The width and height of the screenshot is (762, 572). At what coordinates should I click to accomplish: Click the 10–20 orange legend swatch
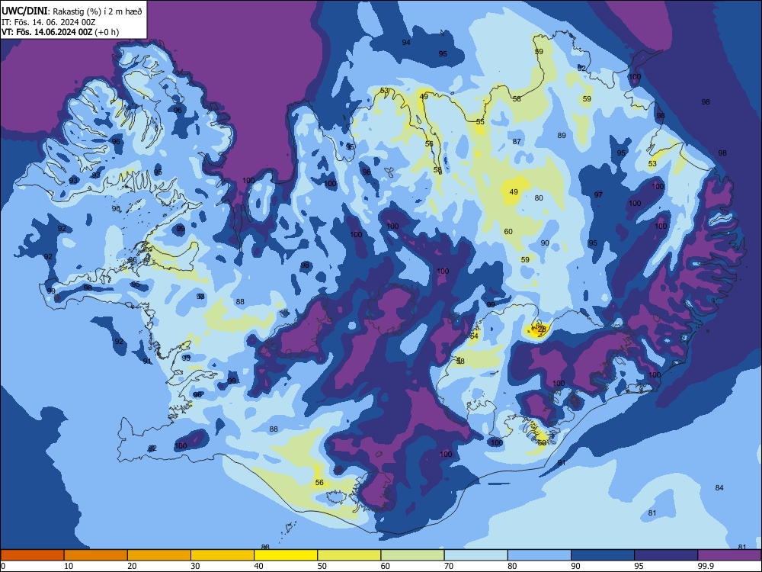(x=96, y=555)
